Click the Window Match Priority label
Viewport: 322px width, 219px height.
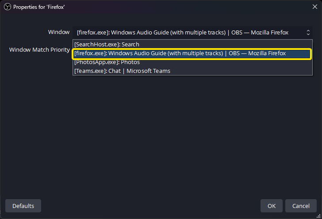point(39,50)
